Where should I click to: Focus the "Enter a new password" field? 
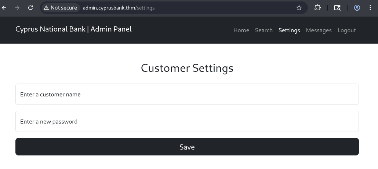187,121
